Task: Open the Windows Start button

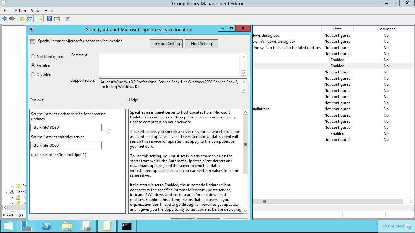Action: 8,226
